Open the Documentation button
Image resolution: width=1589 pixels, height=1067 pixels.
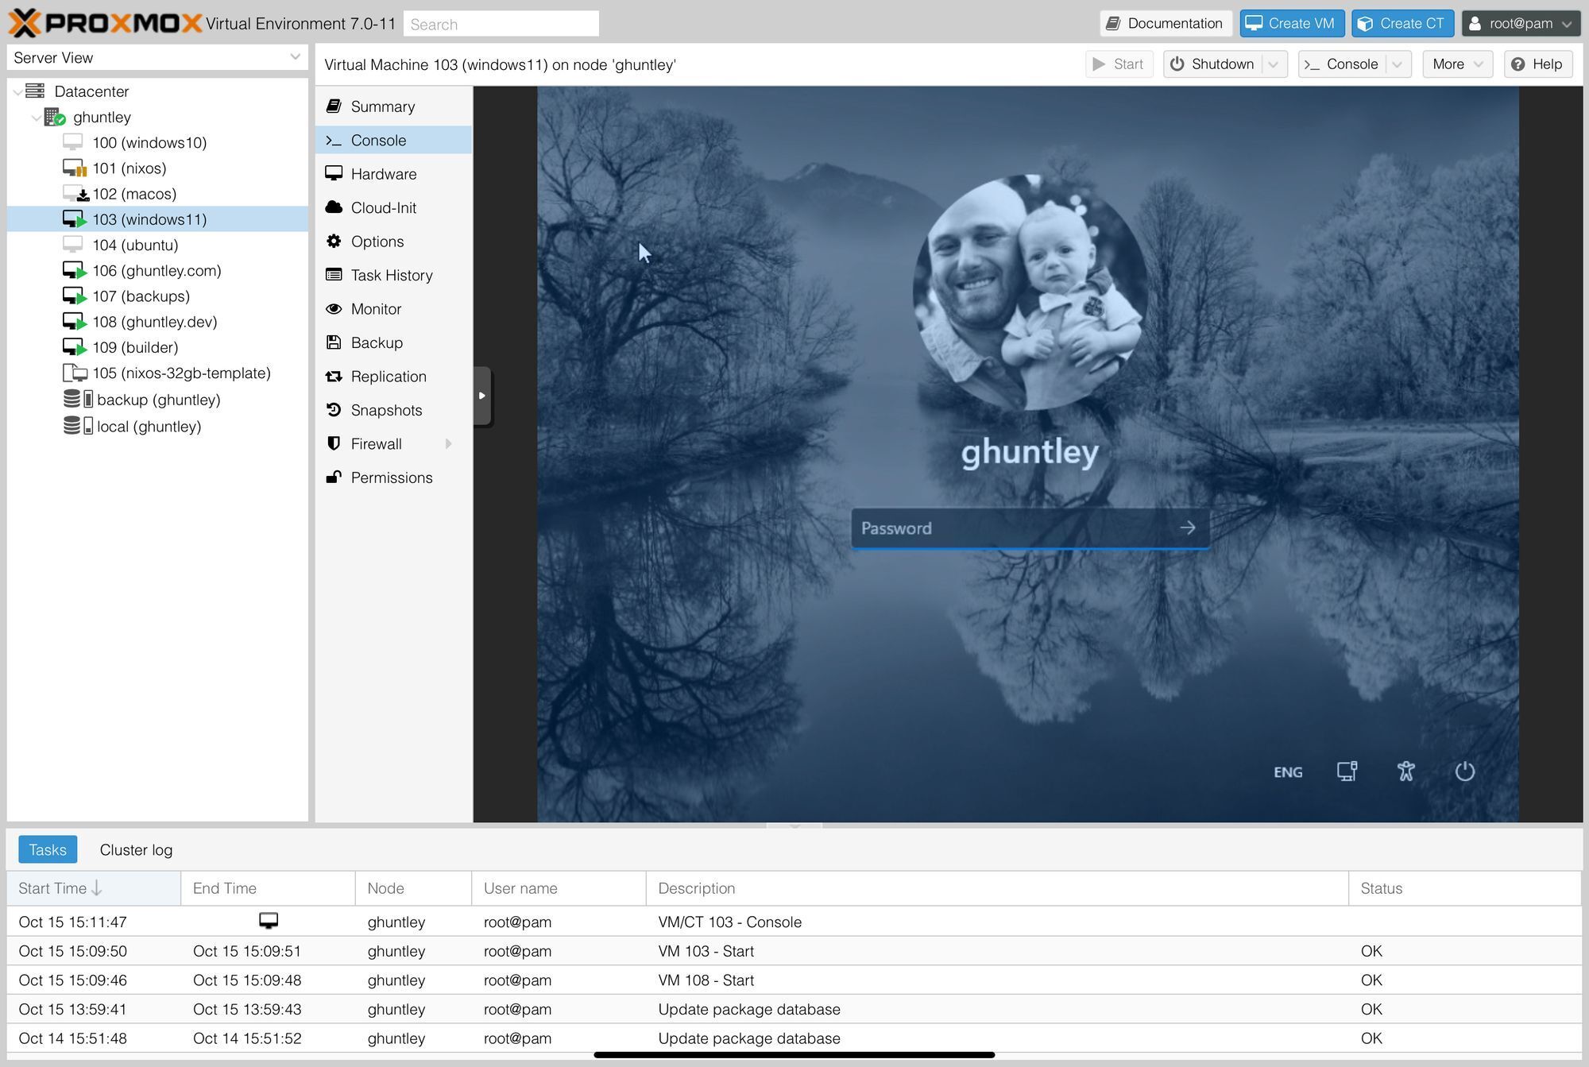1166,23
